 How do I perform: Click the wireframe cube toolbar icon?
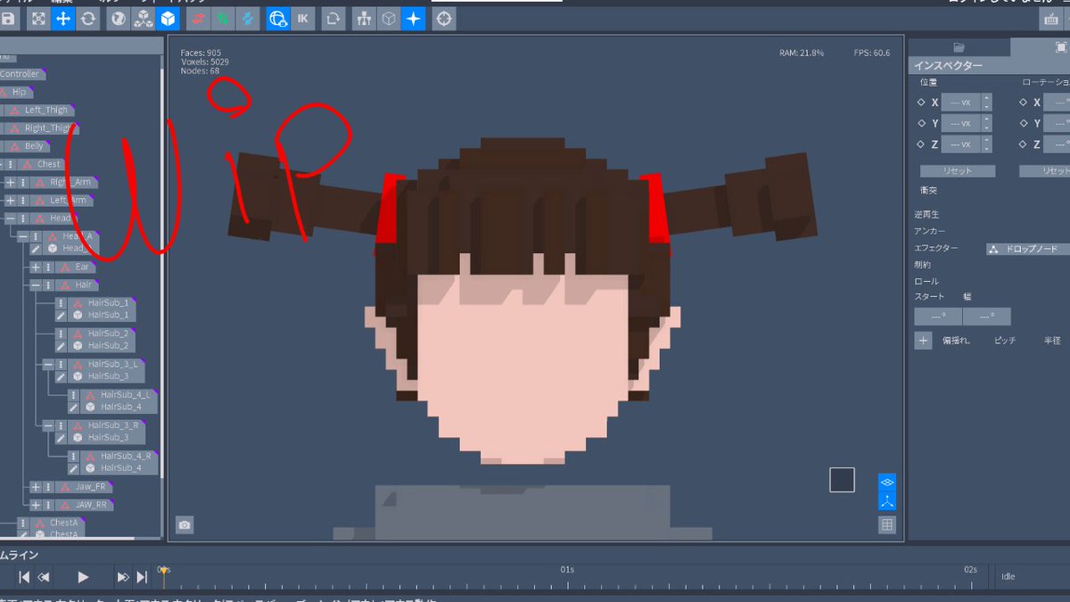click(x=389, y=18)
